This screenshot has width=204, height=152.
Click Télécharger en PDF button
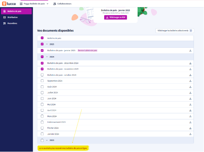click(x=115, y=17)
